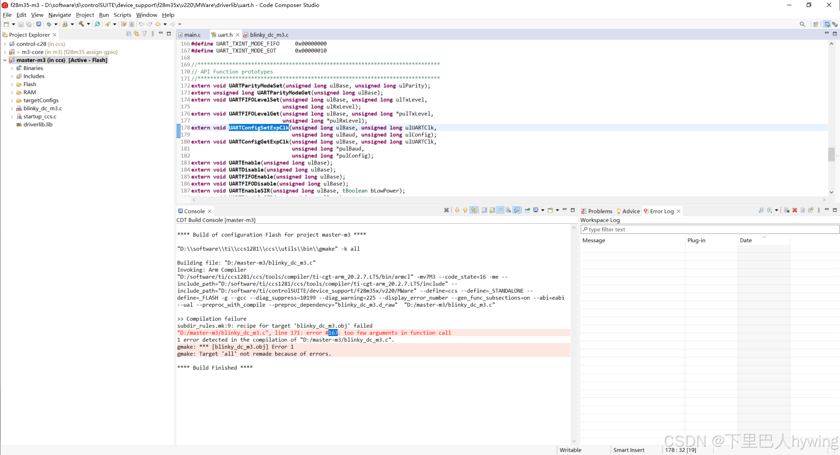Click Console Remove Launch X icon
The image size is (840, 455).
pyautogui.click(x=446, y=210)
